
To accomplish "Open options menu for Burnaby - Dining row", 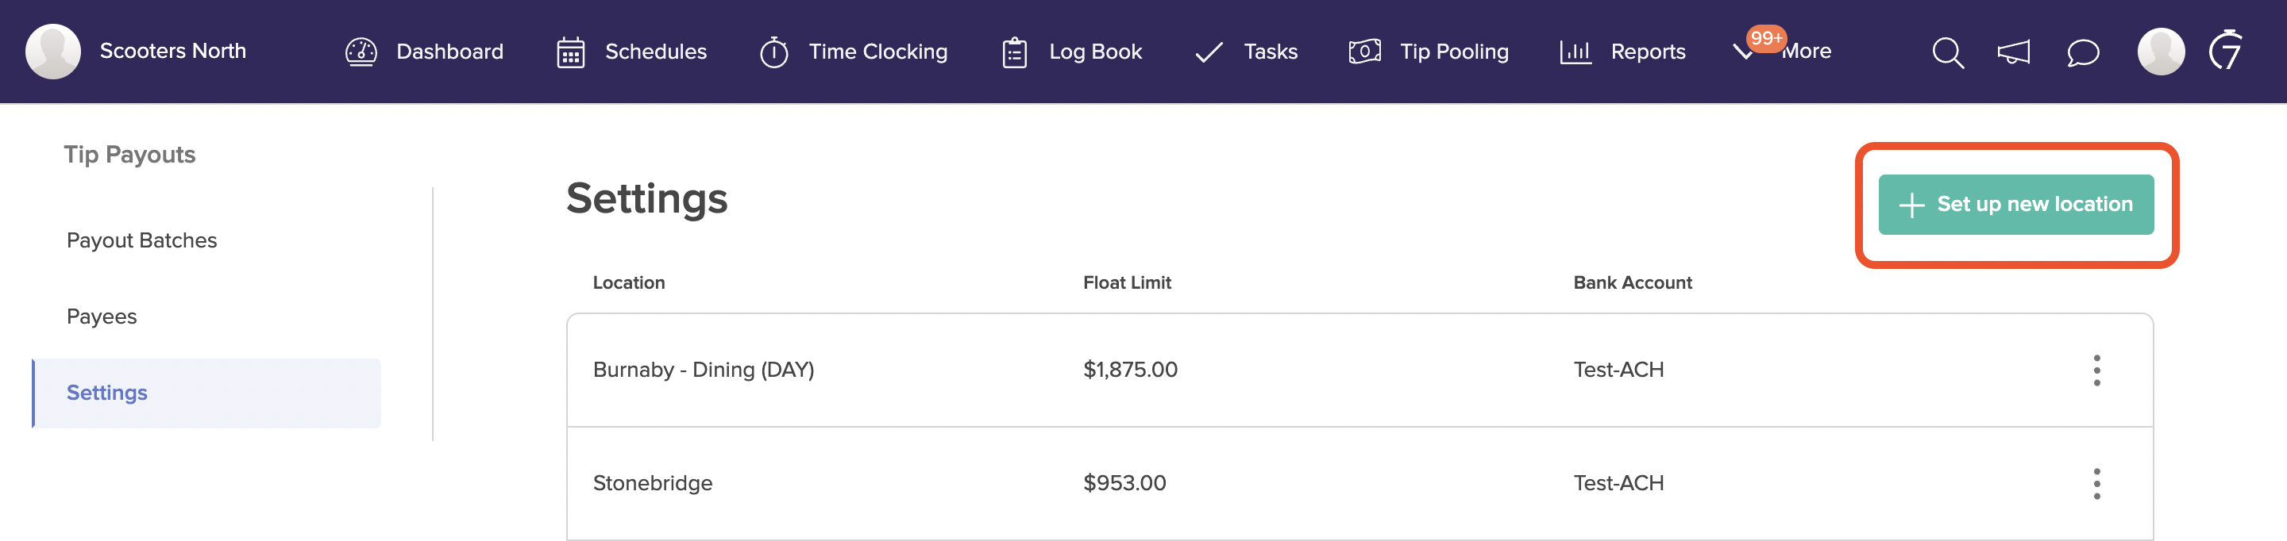I will [x=2097, y=370].
